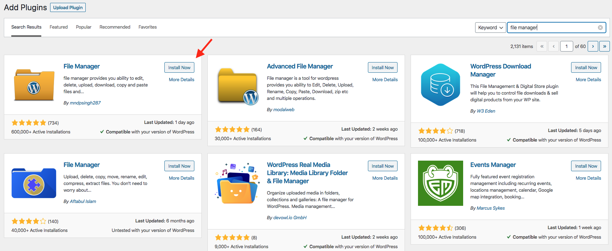Click the '40,000+ Active Installations' text
This screenshot has width=612, height=251.
point(40,230)
